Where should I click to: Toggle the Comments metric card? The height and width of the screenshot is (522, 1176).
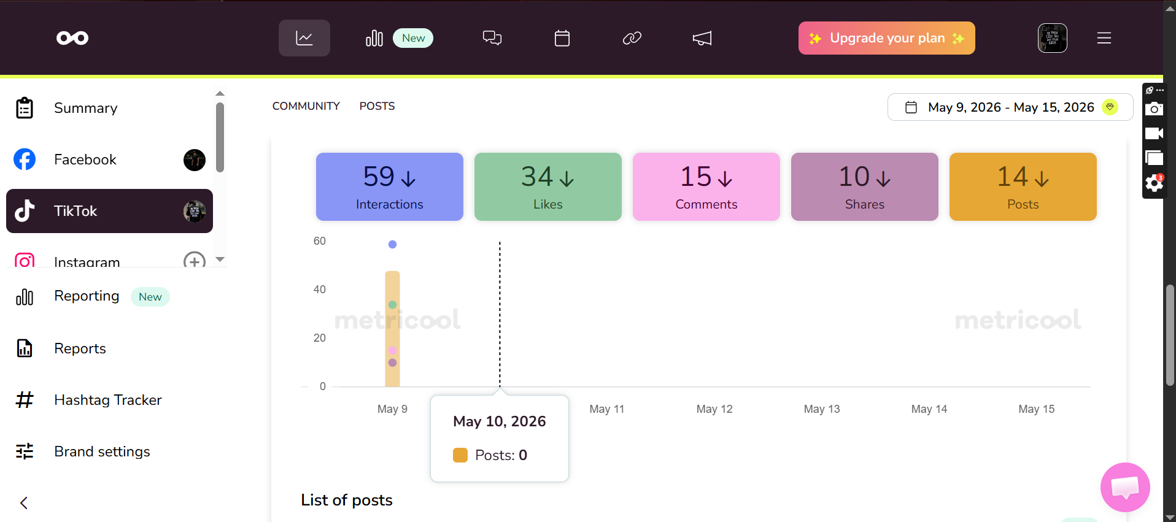pyautogui.click(x=706, y=186)
